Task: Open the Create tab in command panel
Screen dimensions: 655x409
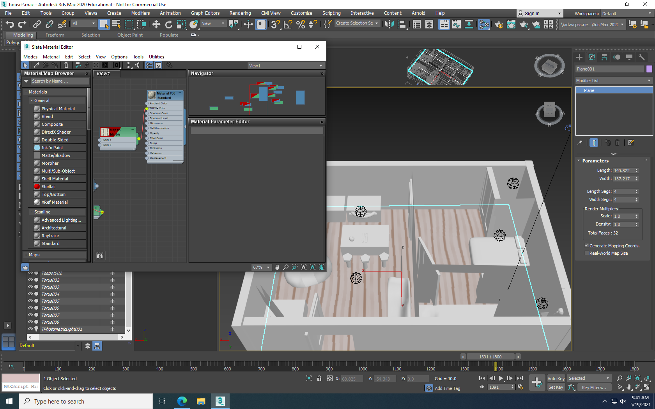Action: tap(579, 57)
